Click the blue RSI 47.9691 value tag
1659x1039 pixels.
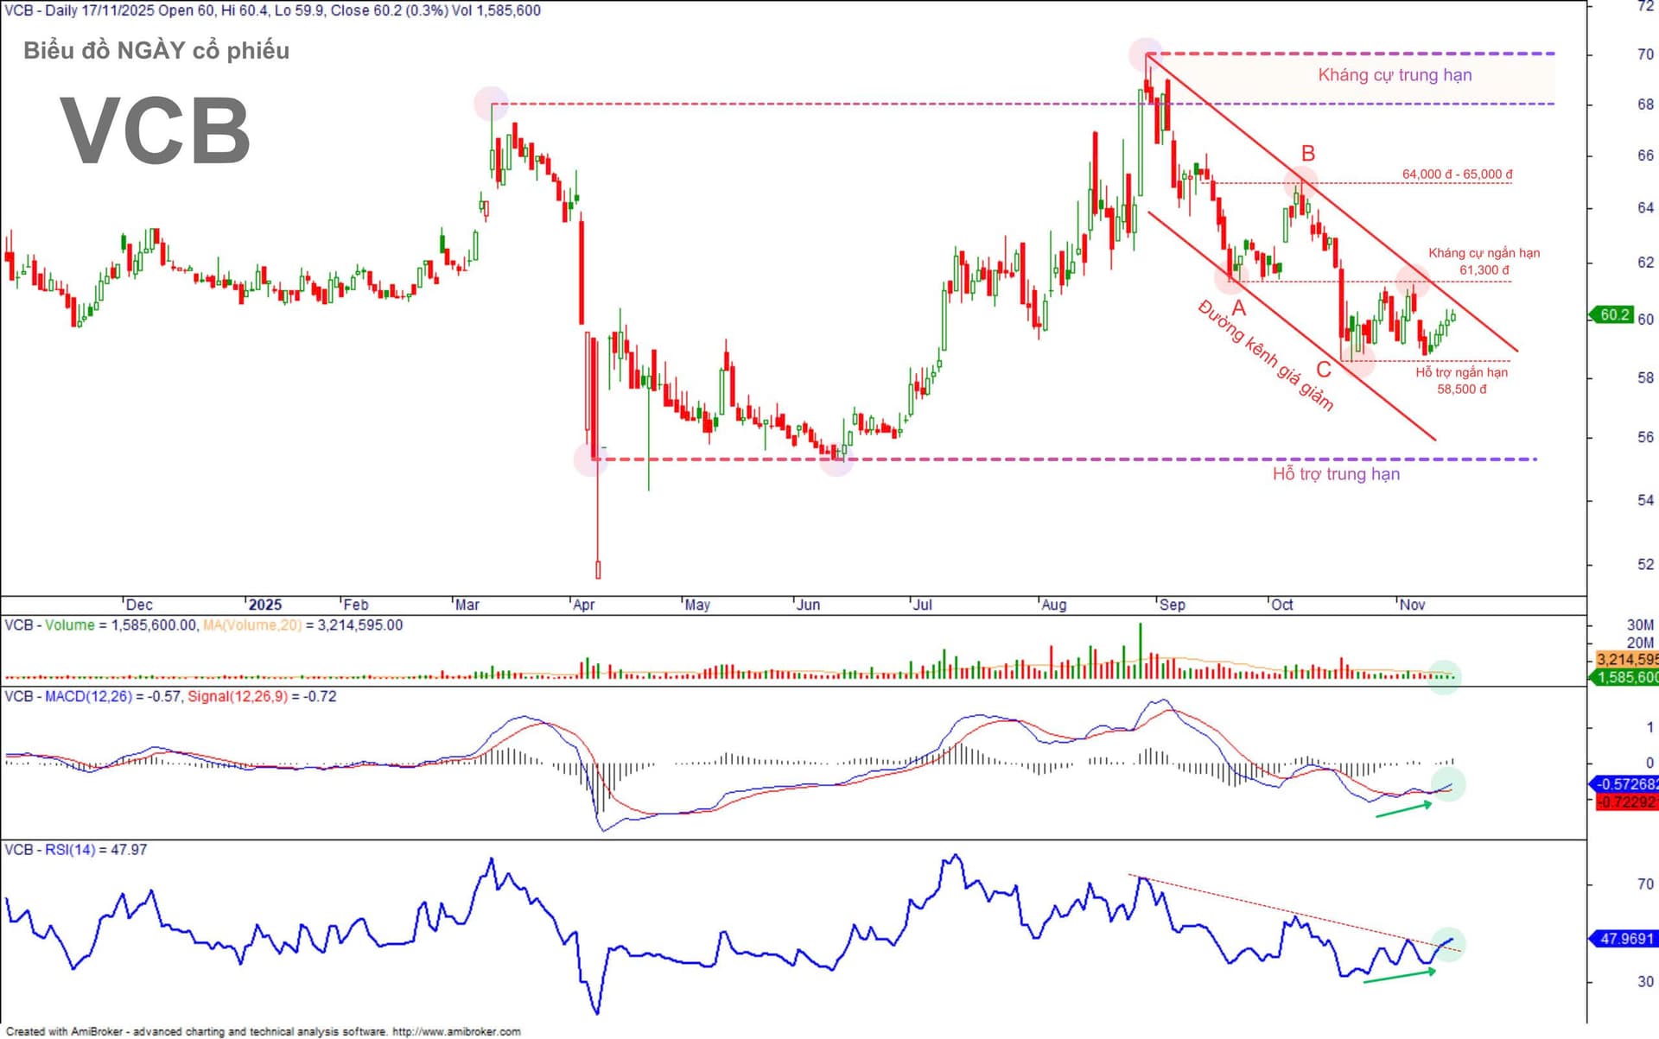[x=1625, y=938]
